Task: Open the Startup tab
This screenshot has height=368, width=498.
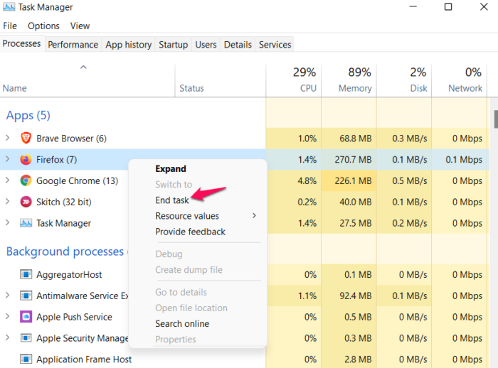Action: [173, 45]
